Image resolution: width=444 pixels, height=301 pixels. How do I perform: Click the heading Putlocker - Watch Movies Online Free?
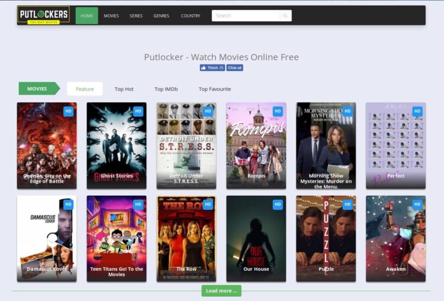click(221, 57)
